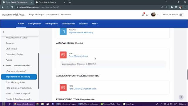Screen dimensions: 188x106
Task: Select Foro: Metacognición in course index
Action: point(15,82)
